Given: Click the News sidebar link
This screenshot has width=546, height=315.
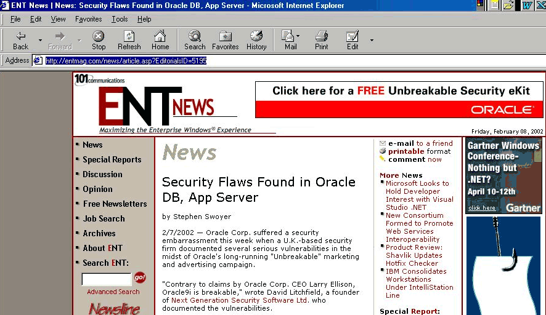Looking at the screenshot, I should [92, 145].
